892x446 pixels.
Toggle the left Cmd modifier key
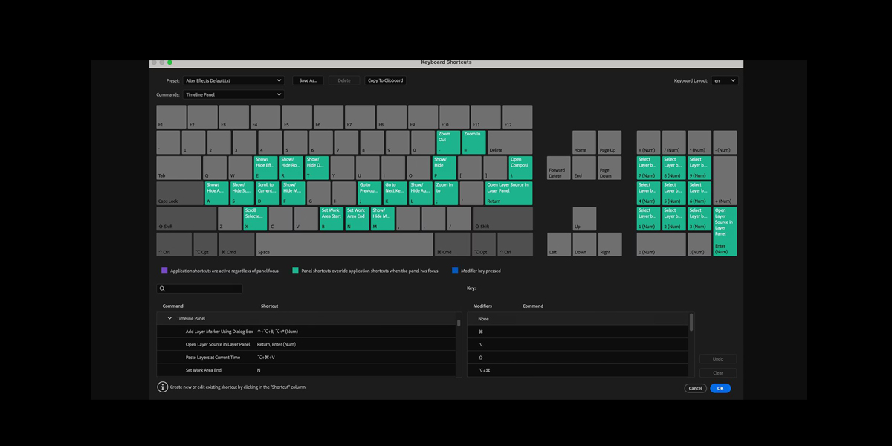(x=236, y=245)
